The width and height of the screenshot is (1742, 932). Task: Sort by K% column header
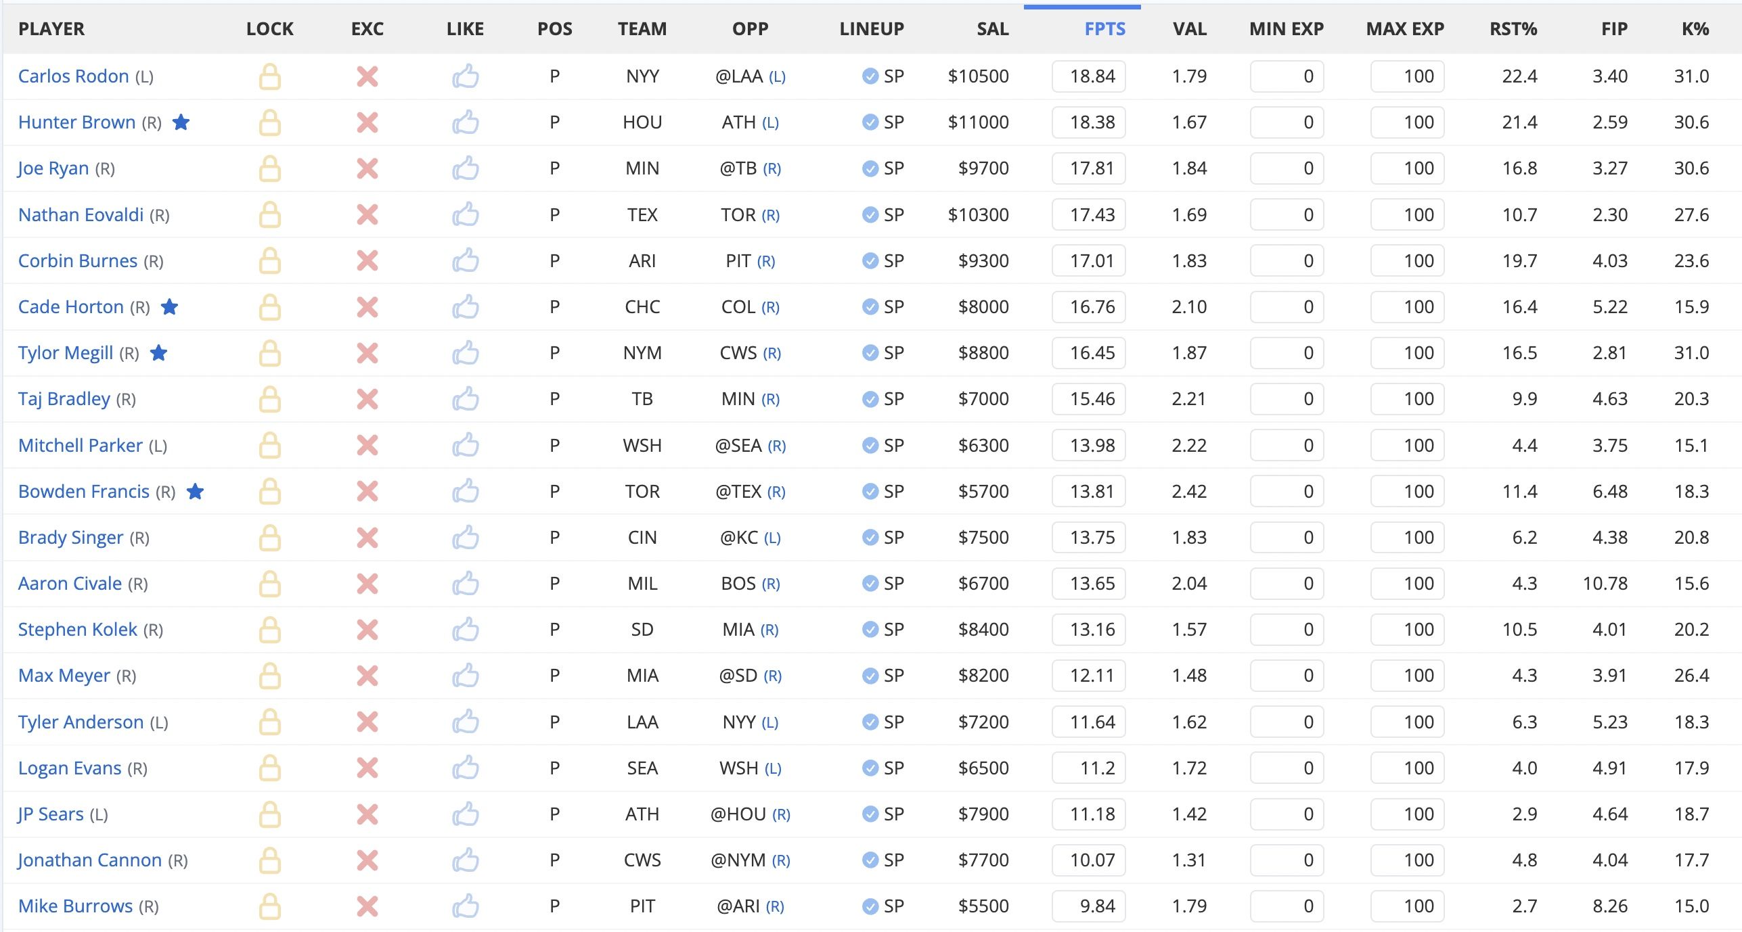(x=1695, y=29)
